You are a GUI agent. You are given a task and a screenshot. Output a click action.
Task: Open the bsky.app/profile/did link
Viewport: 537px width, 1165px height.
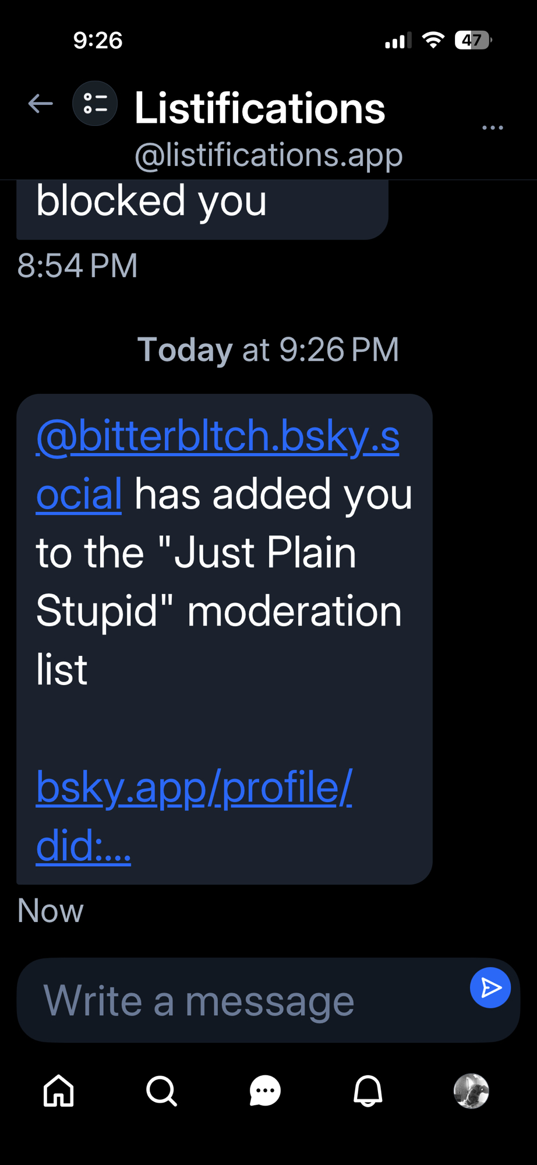(x=194, y=815)
